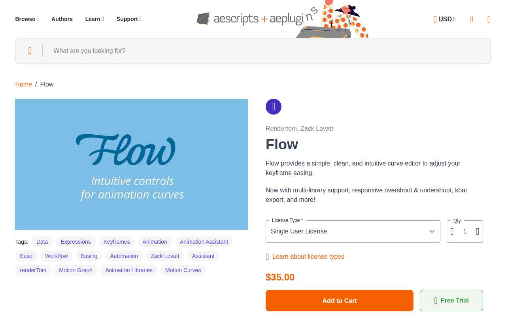Open the shopping cart icon
The width and height of the screenshot is (506, 316).
click(489, 19)
